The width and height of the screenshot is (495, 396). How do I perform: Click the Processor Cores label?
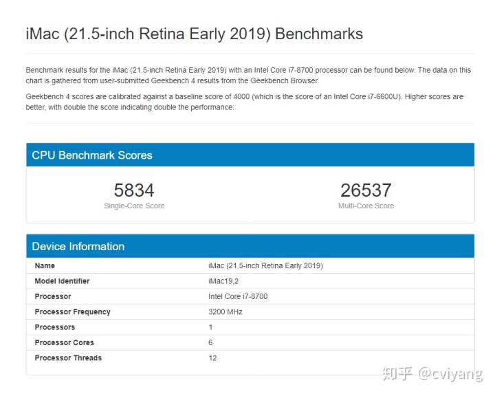pos(64,342)
